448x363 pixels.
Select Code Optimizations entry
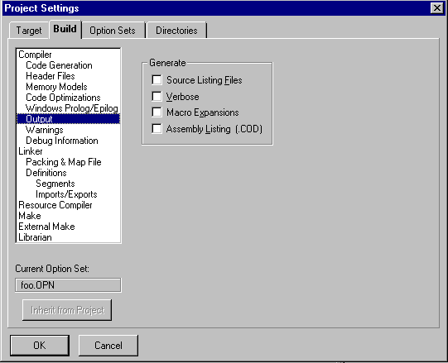pos(63,98)
